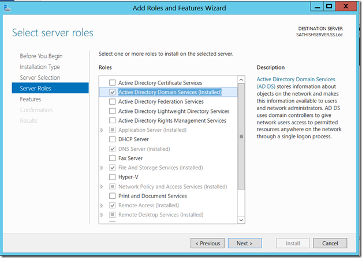Image resolution: width=362 pixels, height=258 pixels.
Task: Select Active Directory Certificate Services label
Action: pyautogui.click(x=161, y=82)
